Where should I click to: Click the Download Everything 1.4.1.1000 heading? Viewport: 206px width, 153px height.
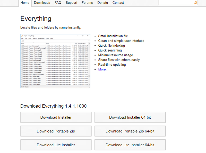click(x=54, y=106)
